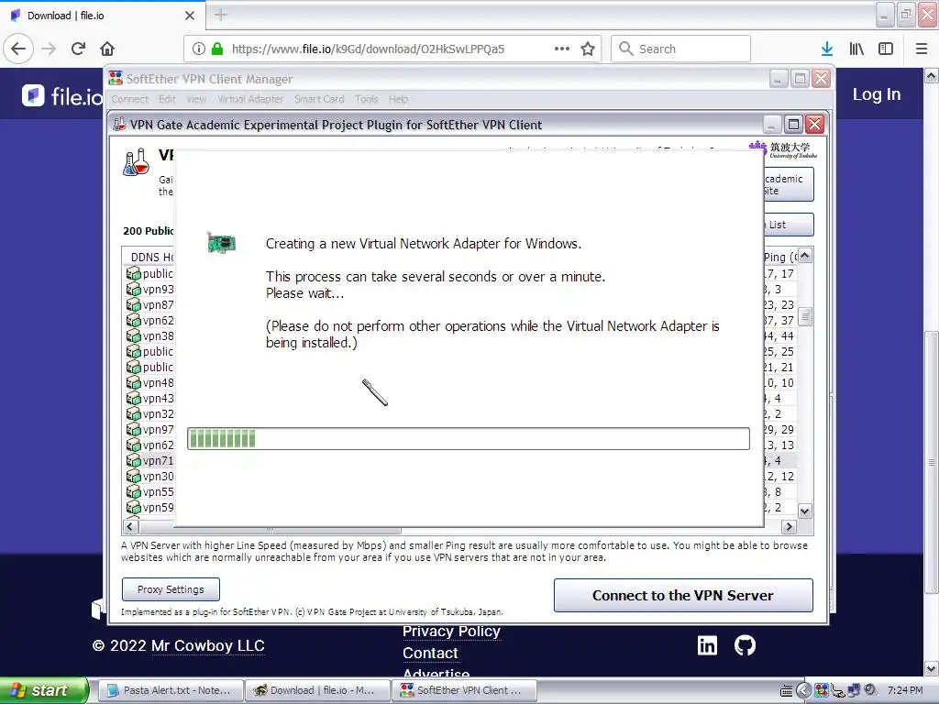Click Connect to the VPN Server button
The height and width of the screenshot is (704, 939).
point(683,595)
